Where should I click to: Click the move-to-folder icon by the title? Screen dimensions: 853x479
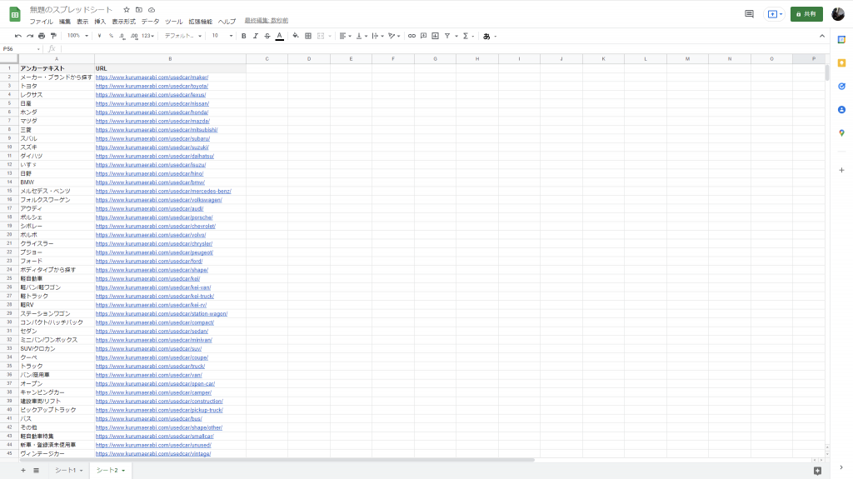tap(139, 10)
